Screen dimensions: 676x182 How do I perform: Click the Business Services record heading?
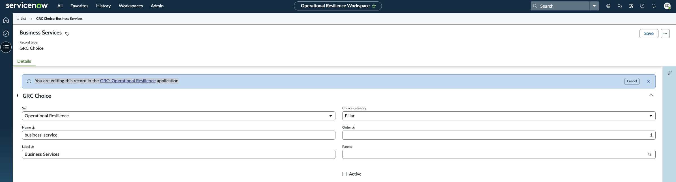click(40, 33)
